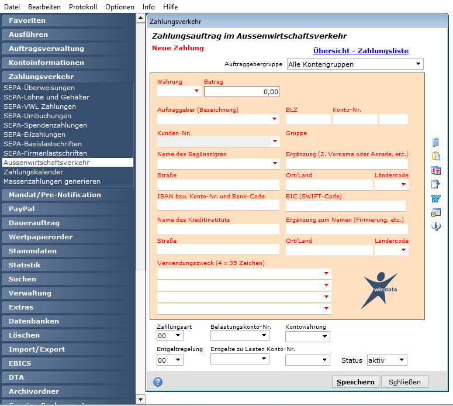The height and width of the screenshot is (406, 453).
Task: Expand fourth Verwendungszweck line dropdown
Action: pyautogui.click(x=327, y=308)
